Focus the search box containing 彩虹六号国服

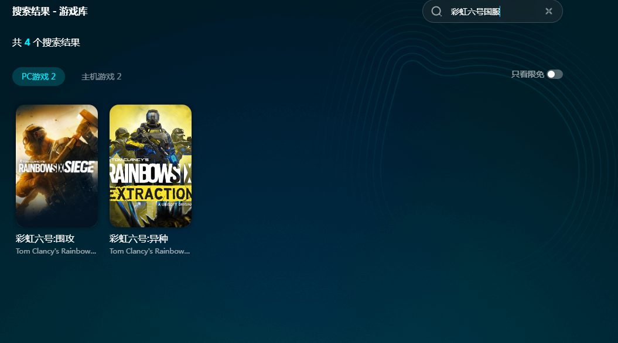coord(492,12)
